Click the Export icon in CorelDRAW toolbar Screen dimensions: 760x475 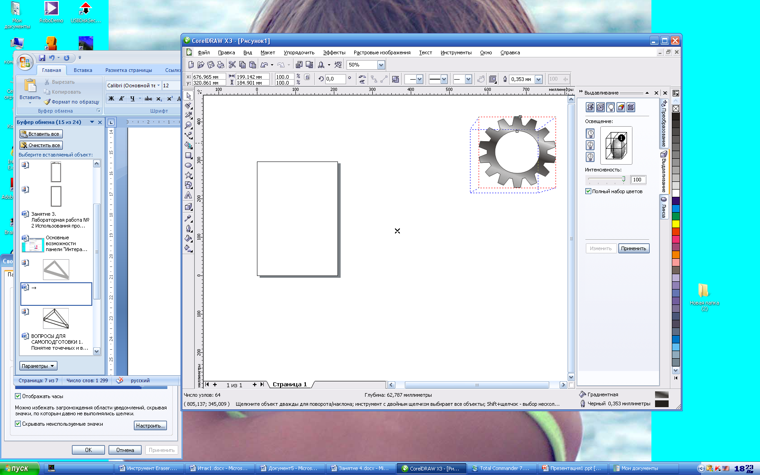pos(309,65)
